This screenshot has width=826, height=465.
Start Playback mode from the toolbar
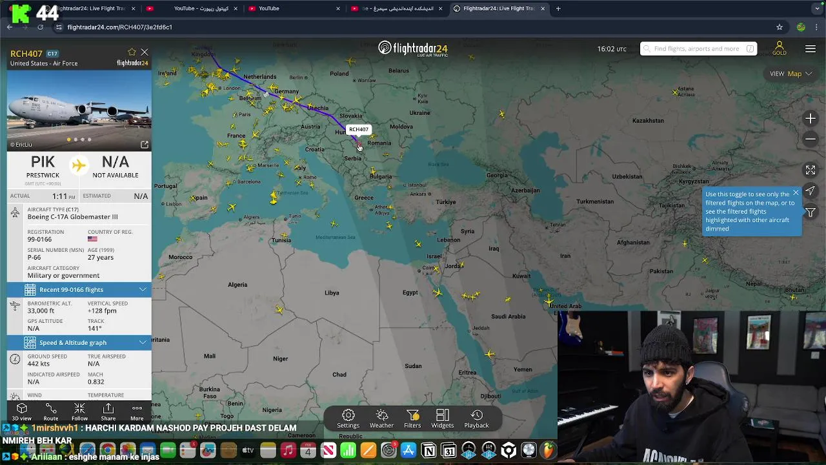click(x=476, y=418)
